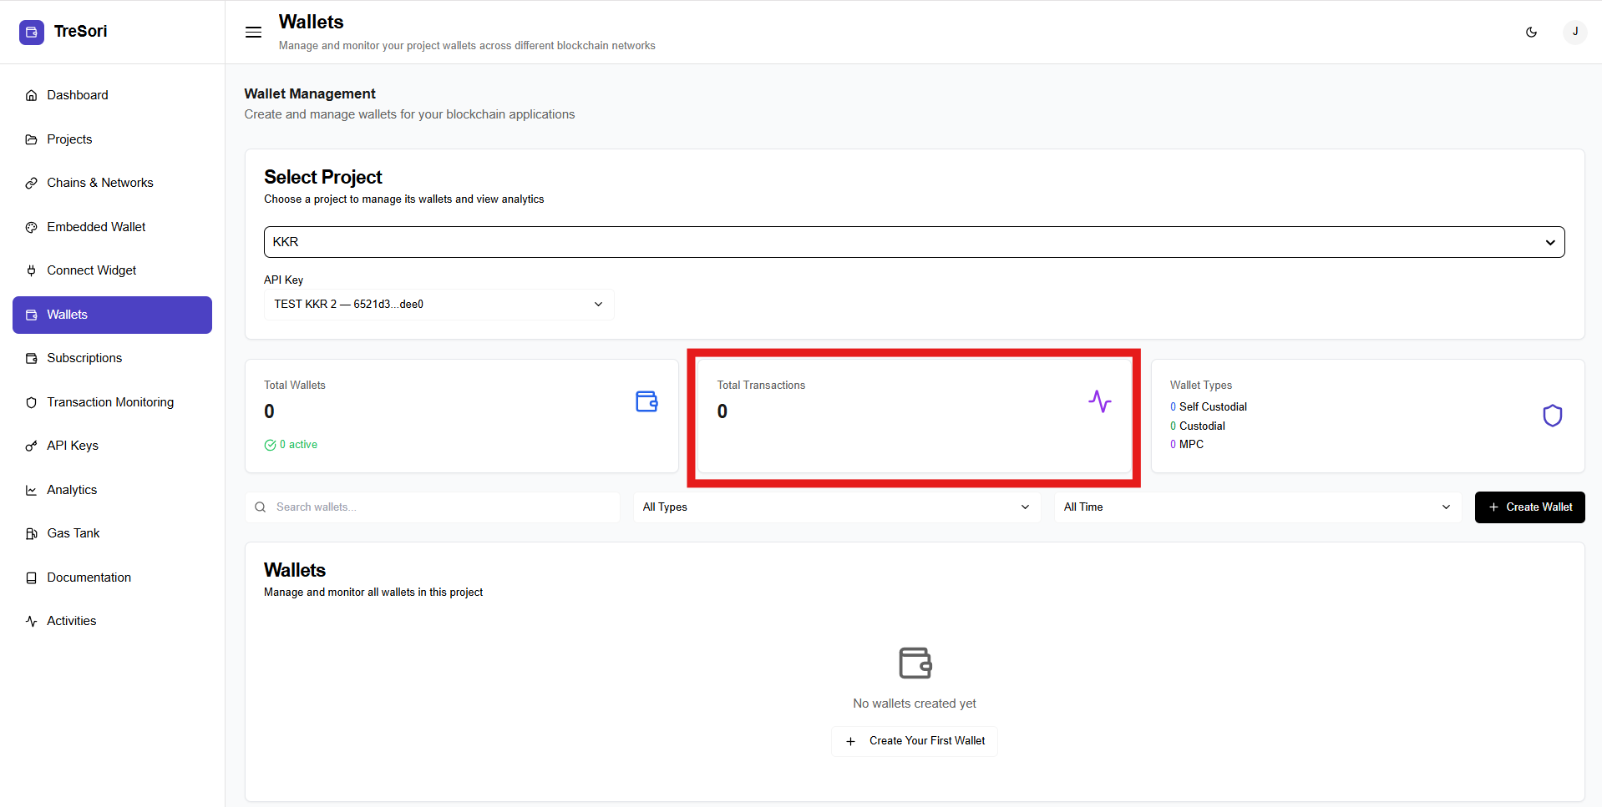Open Transaction Monitoring from sidebar
Image resolution: width=1602 pixels, height=807 pixels.
(110, 402)
